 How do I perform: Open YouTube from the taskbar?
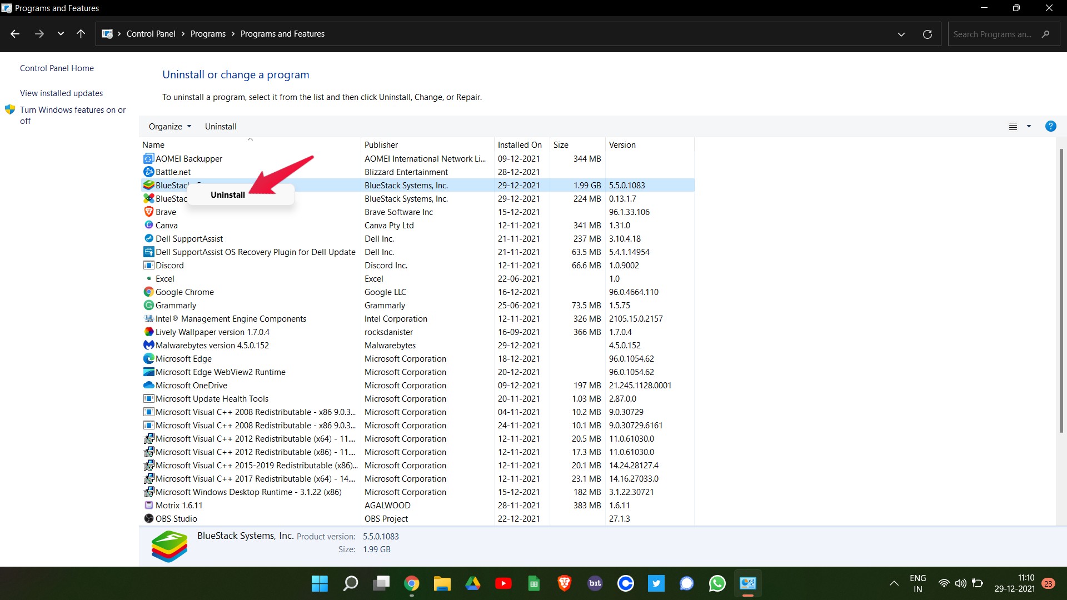[503, 583]
